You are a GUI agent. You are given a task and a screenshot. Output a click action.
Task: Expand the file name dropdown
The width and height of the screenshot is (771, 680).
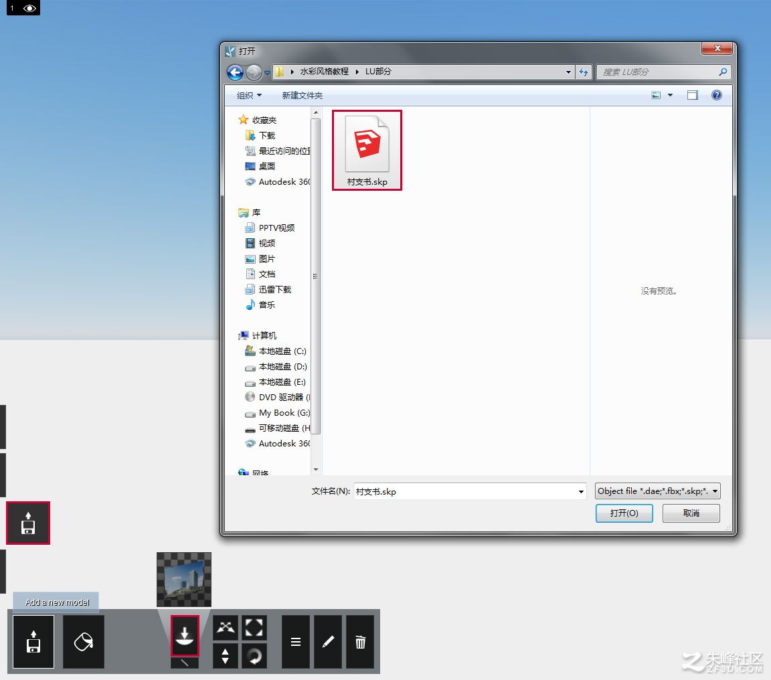581,491
